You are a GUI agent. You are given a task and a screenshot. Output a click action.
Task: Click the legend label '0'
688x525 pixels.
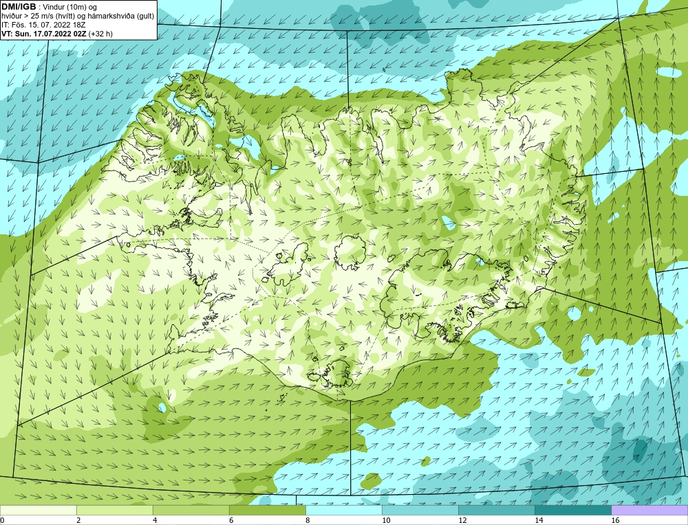click(x=3, y=520)
